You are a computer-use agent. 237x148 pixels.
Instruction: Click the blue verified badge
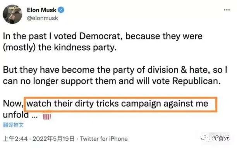click(61, 10)
